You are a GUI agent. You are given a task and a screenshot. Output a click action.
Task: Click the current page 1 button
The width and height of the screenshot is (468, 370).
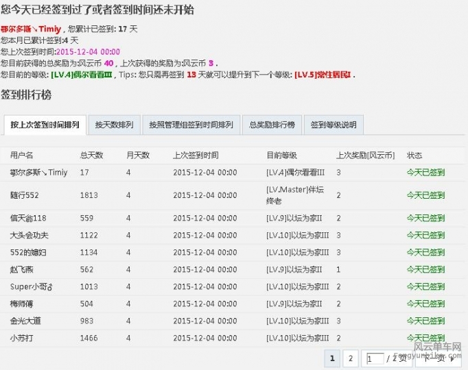click(332, 358)
